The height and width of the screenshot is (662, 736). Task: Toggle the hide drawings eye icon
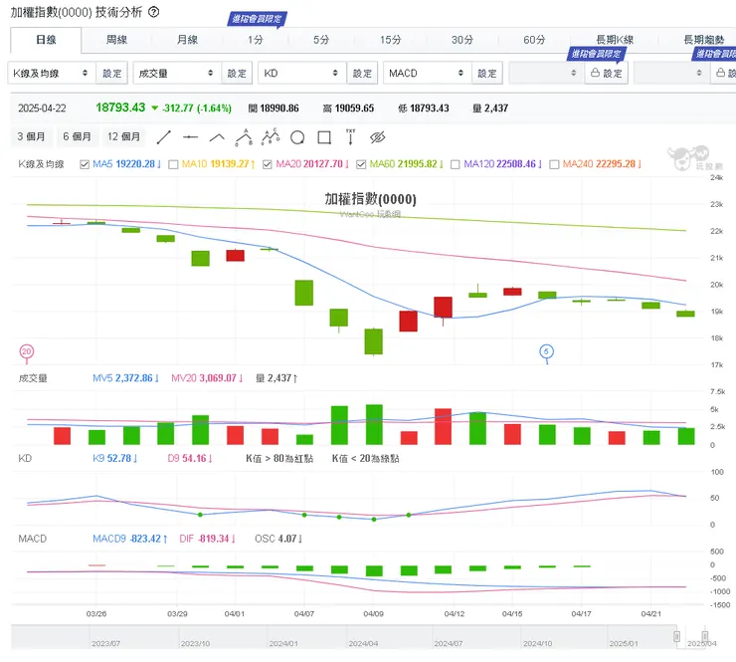point(377,137)
